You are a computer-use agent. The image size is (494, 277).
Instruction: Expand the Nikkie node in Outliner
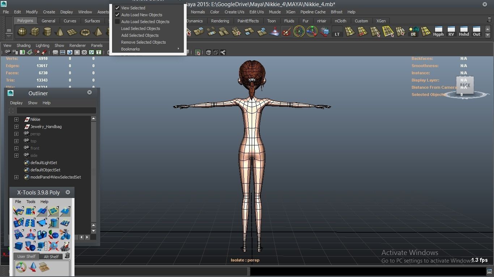(x=16, y=119)
